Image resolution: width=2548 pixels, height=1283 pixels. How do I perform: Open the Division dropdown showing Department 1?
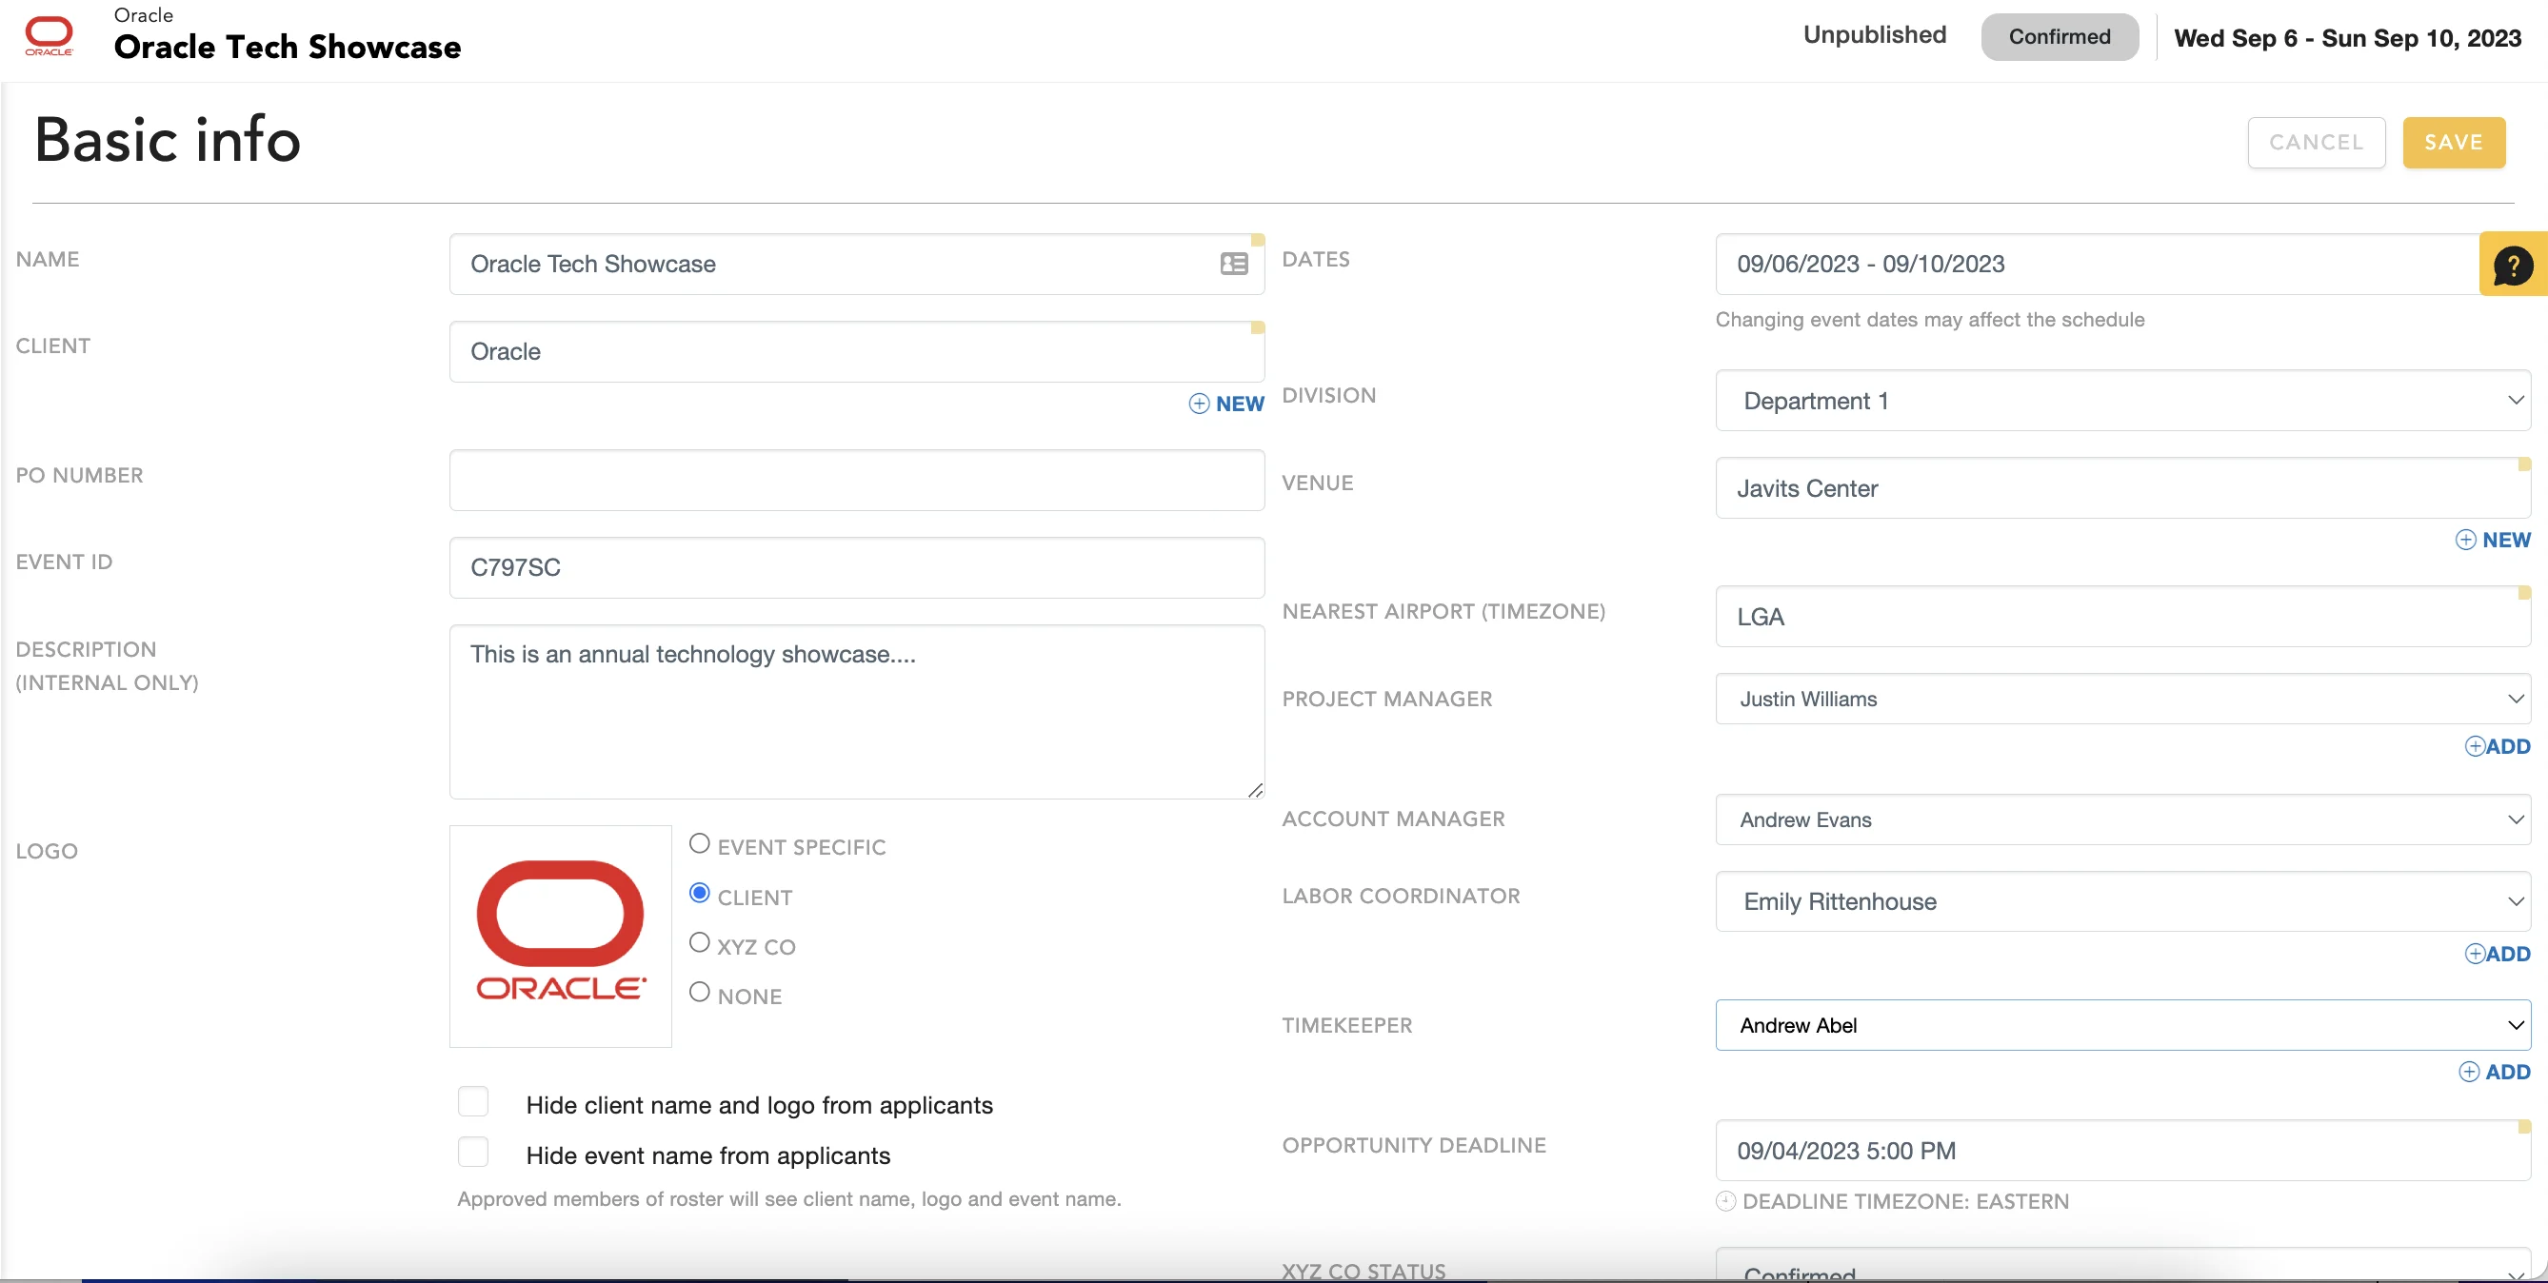tap(2122, 401)
